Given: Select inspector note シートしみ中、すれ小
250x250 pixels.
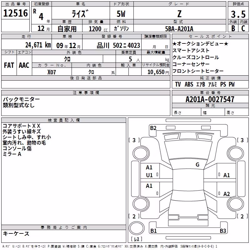Looking at the screenshot, I should click(x=27, y=137).
